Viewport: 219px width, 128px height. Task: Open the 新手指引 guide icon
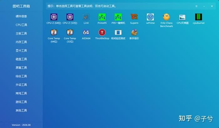click(x=134, y=32)
